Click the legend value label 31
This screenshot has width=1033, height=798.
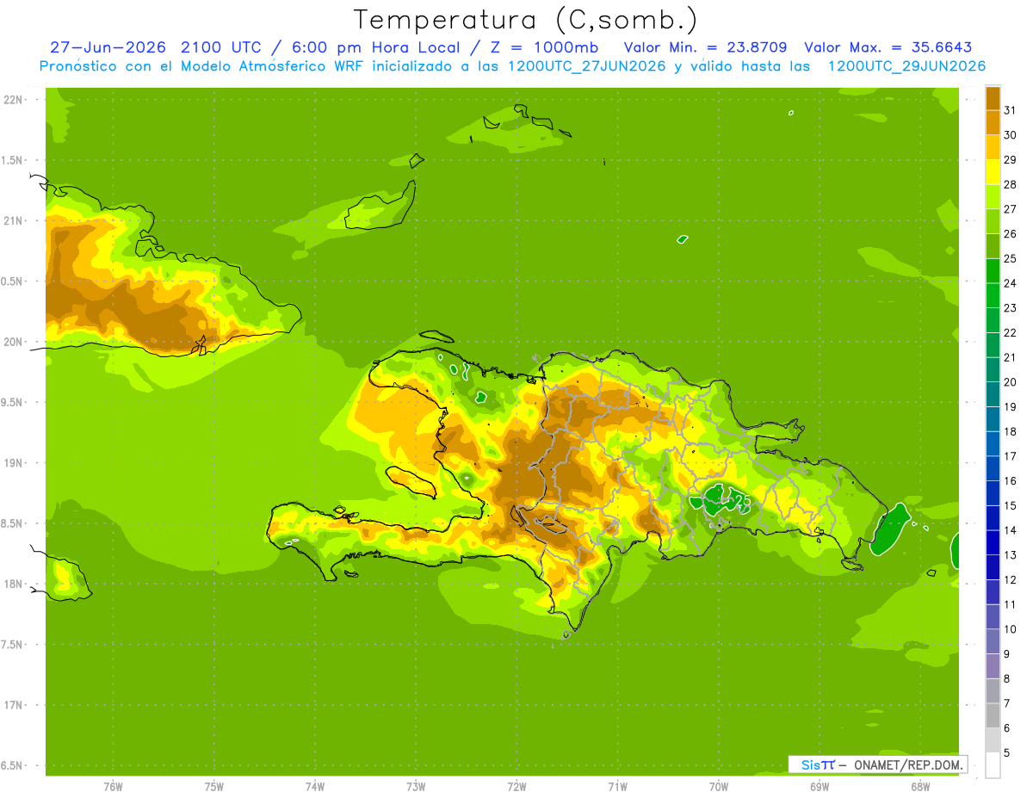click(x=1010, y=110)
